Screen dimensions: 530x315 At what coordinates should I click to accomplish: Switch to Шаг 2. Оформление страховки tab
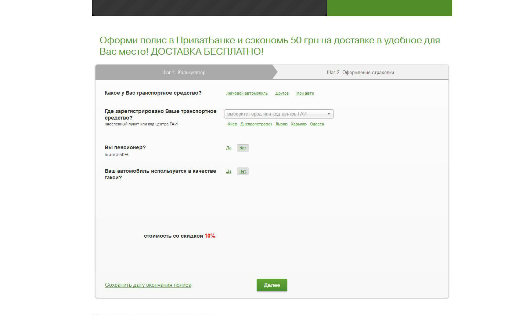click(x=360, y=72)
